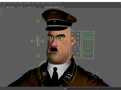Switch viewport to Wireframe display
Viewport: 121px width, 90px height.
(6, 7)
